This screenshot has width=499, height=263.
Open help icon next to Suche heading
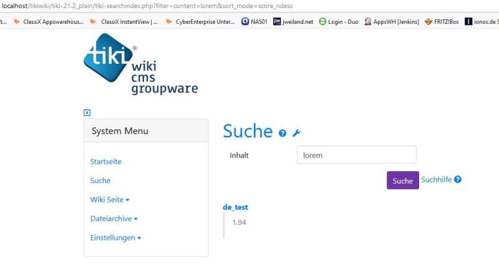coord(283,133)
